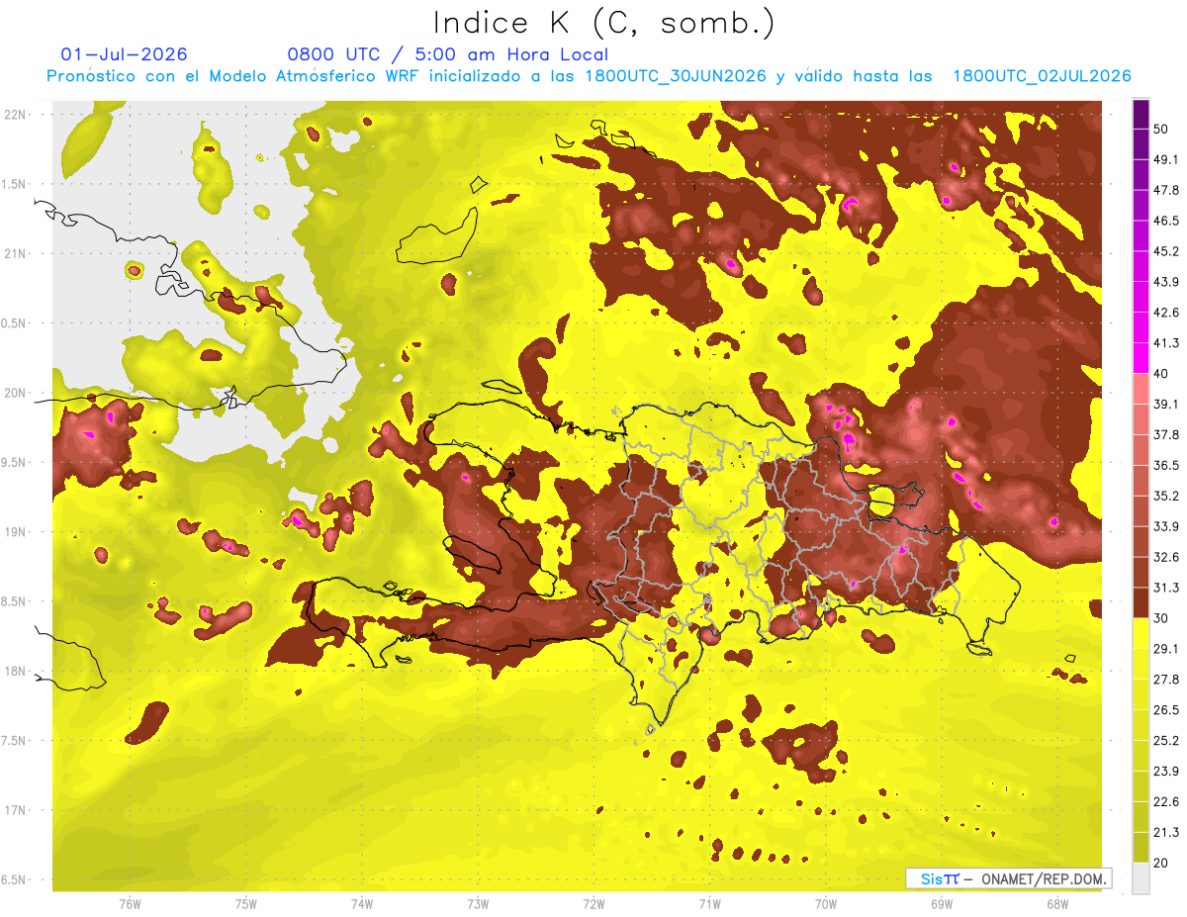
Task: Click the colorbar value 26.5
Action: (1164, 710)
